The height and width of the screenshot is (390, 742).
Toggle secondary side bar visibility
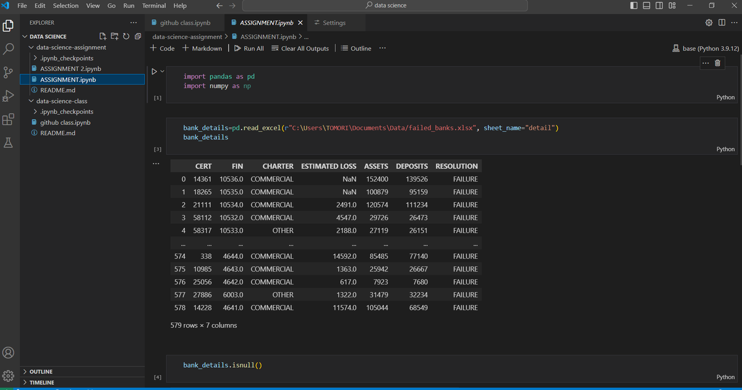(659, 6)
